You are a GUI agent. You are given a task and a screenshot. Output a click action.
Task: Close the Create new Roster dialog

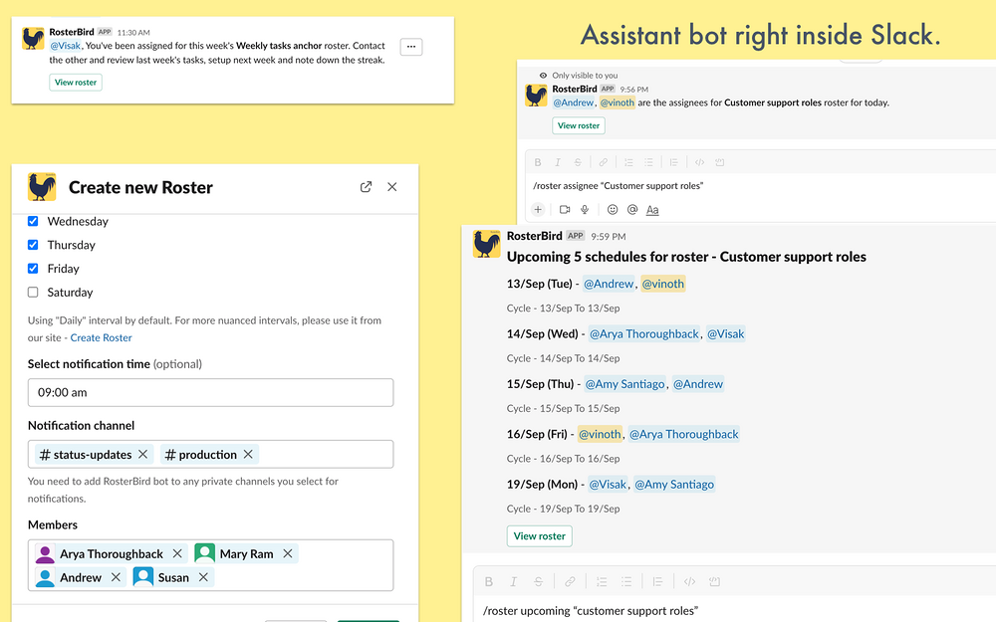[391, 187]
